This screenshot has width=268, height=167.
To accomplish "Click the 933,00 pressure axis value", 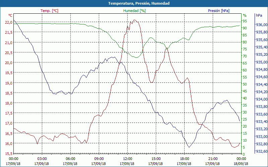I will [x=262, y=136].
